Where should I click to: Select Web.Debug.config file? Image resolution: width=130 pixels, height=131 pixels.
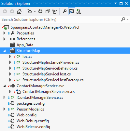pyautogui.click(x=33, y=121)
